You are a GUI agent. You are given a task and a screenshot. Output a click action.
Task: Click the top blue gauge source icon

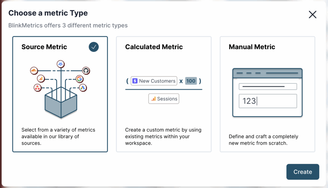[x=60, y=64]
